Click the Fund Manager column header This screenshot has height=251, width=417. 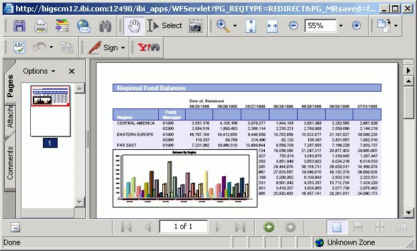click(172, 114)
